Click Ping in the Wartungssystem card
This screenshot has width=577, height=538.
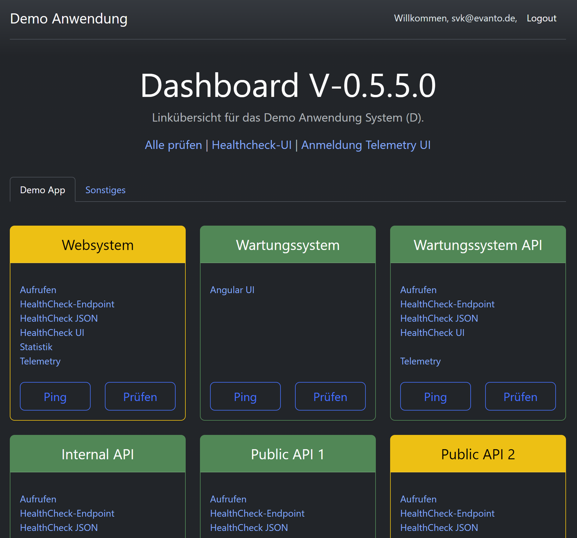pyautogui.click(x=245, y=397)
